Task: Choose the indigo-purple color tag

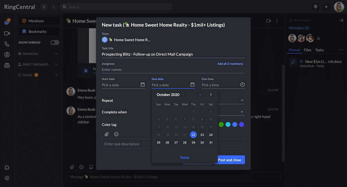Action: [242, 125]
